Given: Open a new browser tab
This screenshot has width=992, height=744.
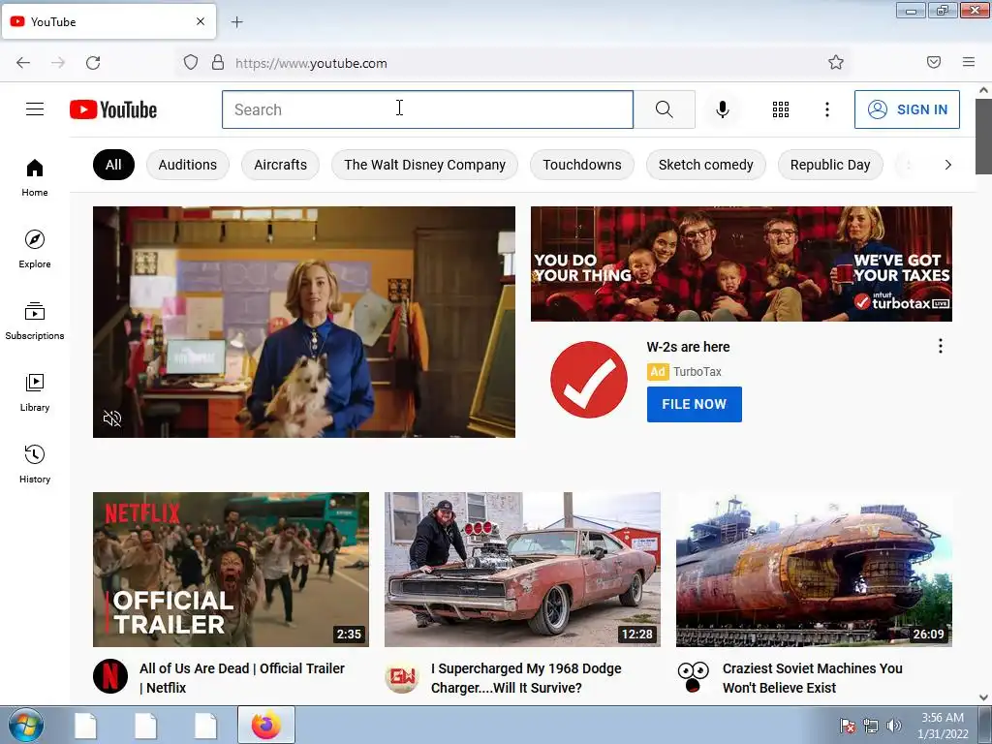Looking at the screenshot, I should [x=236, y=22].
